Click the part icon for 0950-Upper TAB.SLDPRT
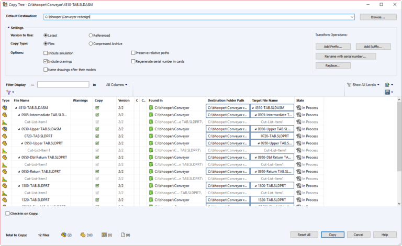 tap(5, 143)
